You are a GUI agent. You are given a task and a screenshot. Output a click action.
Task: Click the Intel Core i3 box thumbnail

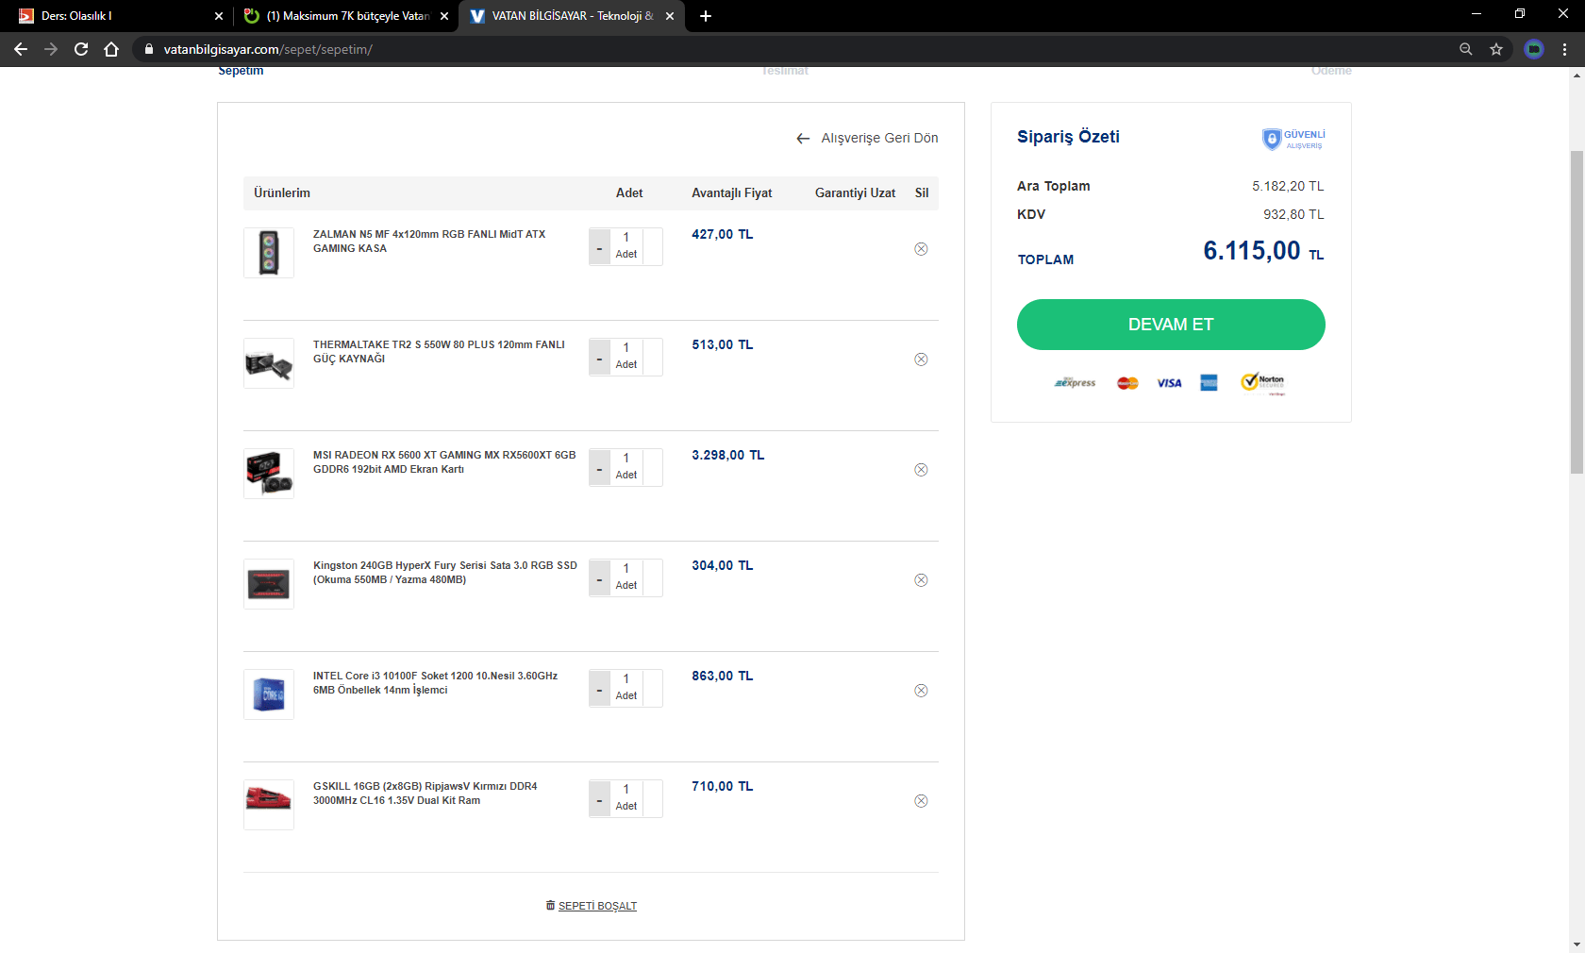tap(269, 694)
